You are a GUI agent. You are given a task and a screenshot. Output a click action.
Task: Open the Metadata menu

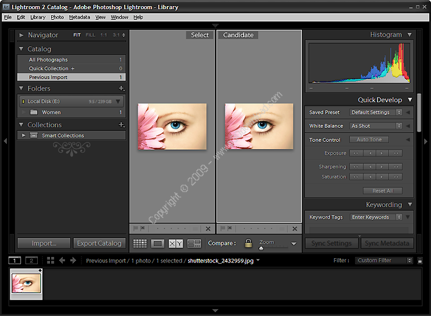(79, 17)
